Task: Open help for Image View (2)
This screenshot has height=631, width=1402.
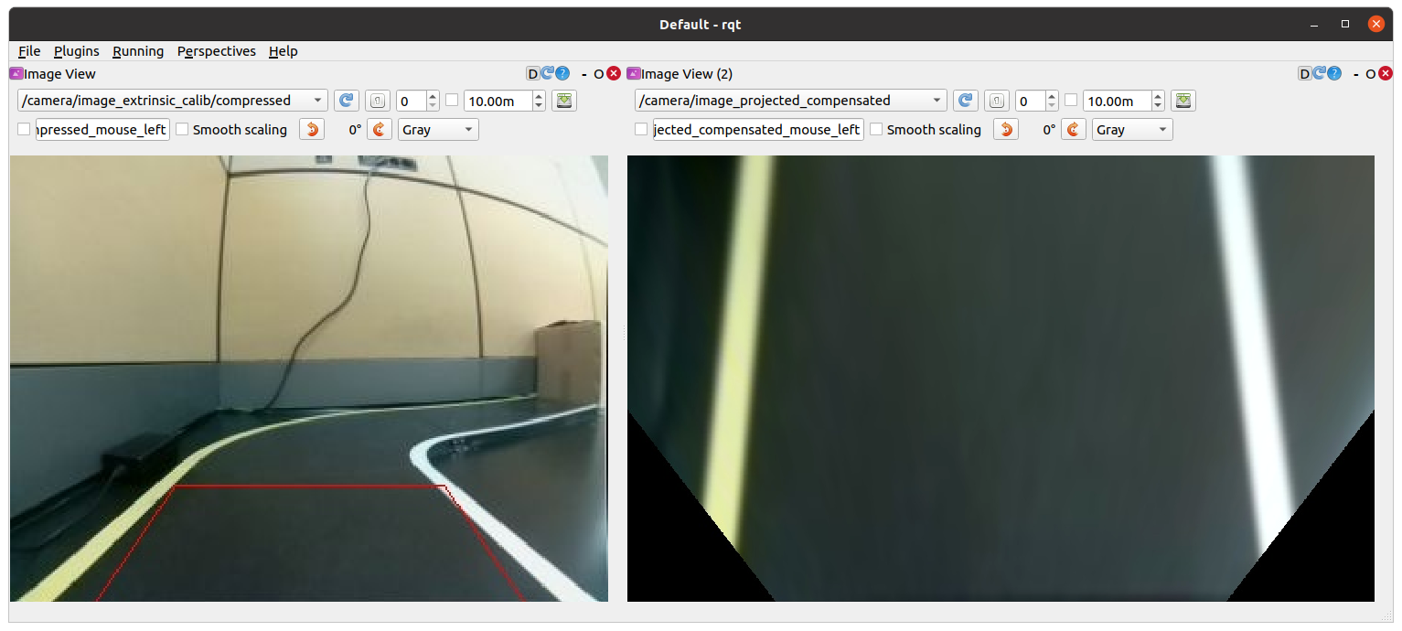Action: [1335, 74]
